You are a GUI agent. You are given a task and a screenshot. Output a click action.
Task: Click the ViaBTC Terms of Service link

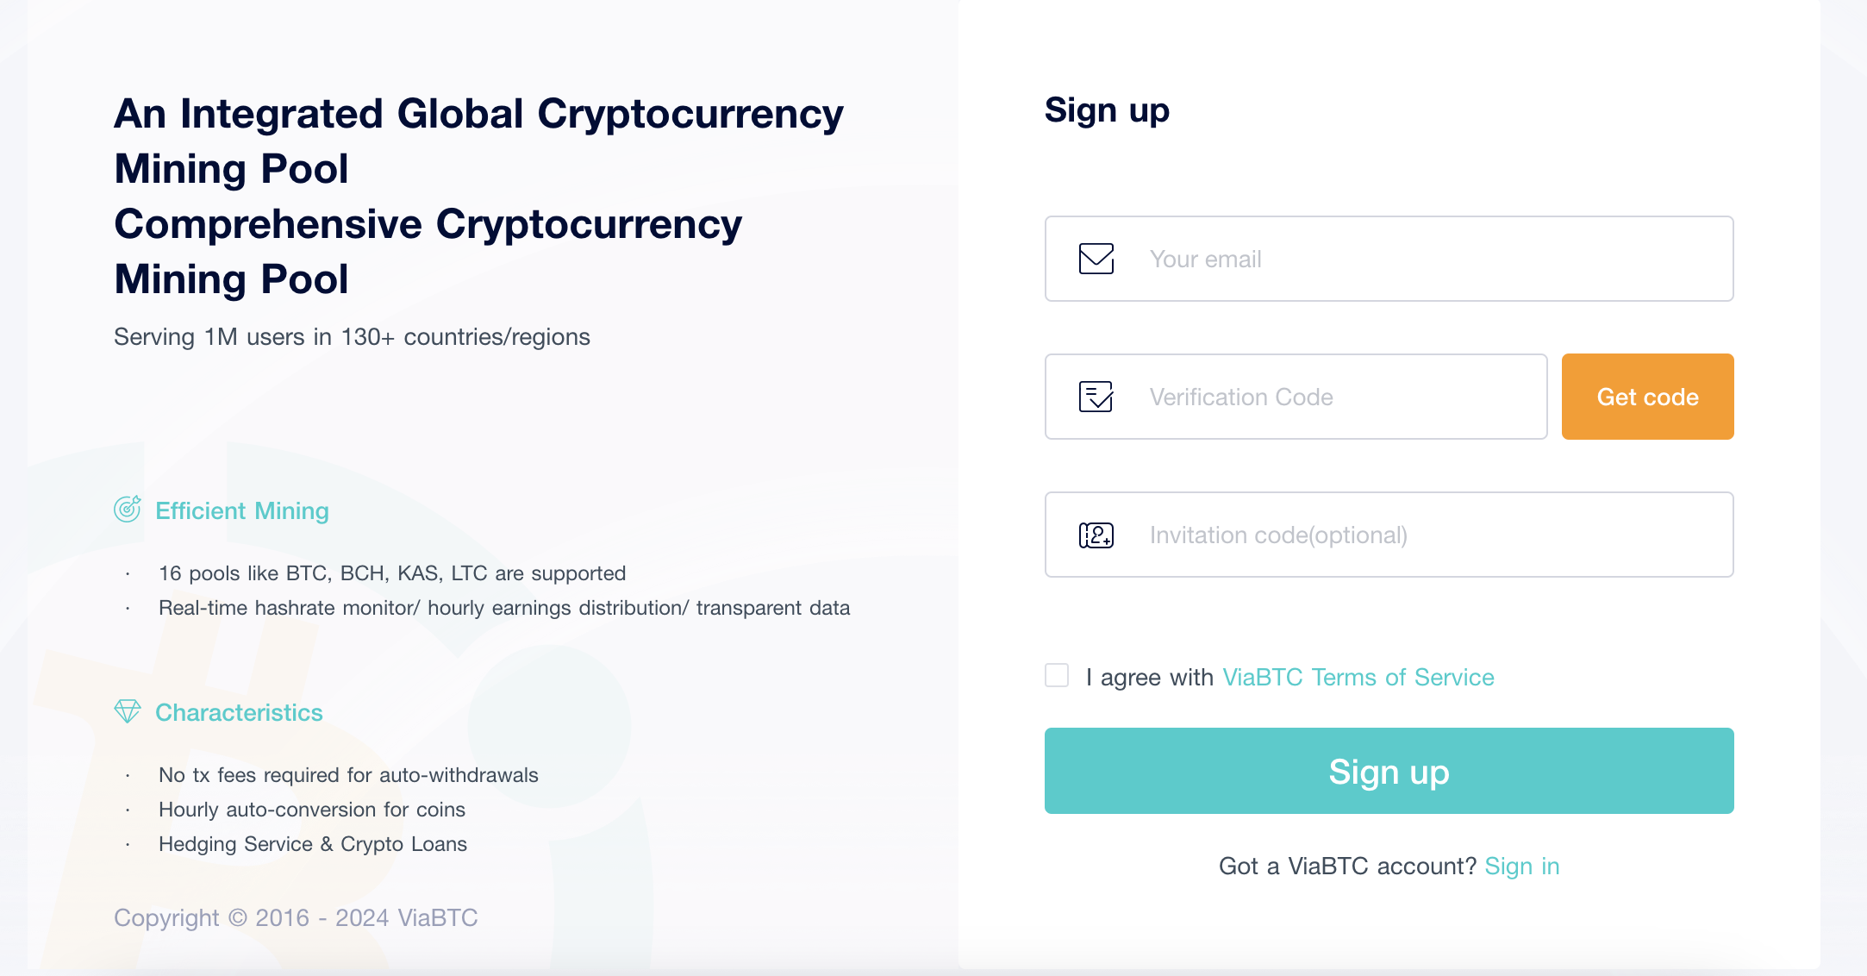[1358, 677]
